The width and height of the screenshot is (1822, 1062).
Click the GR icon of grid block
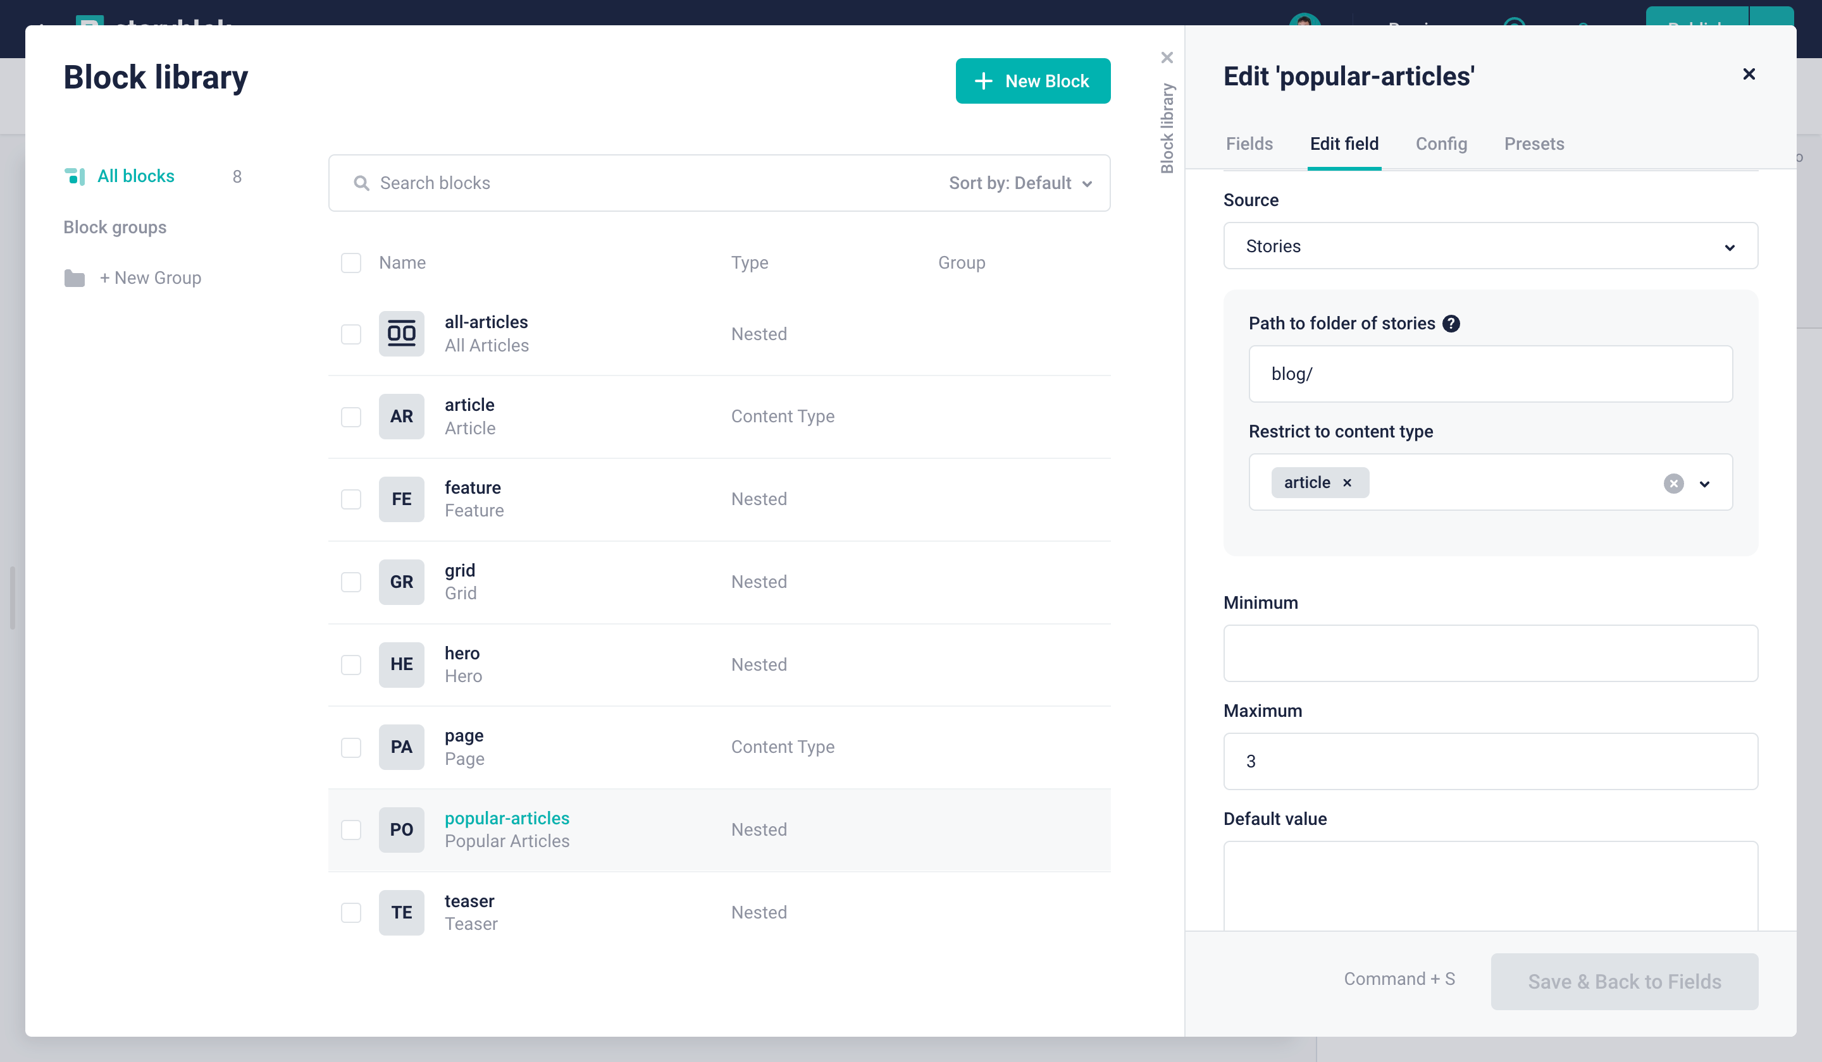pos(401,582)
